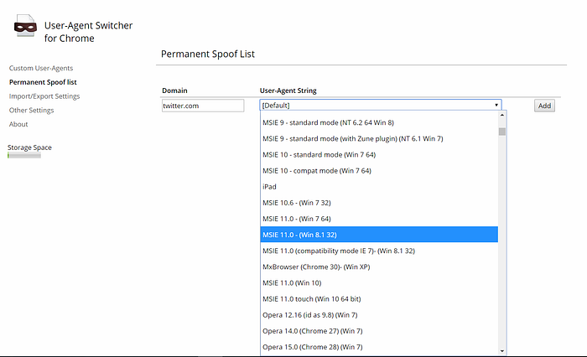
Task: Select Permanent Spoof list in sidebar
Action: (x=43, y=82)
